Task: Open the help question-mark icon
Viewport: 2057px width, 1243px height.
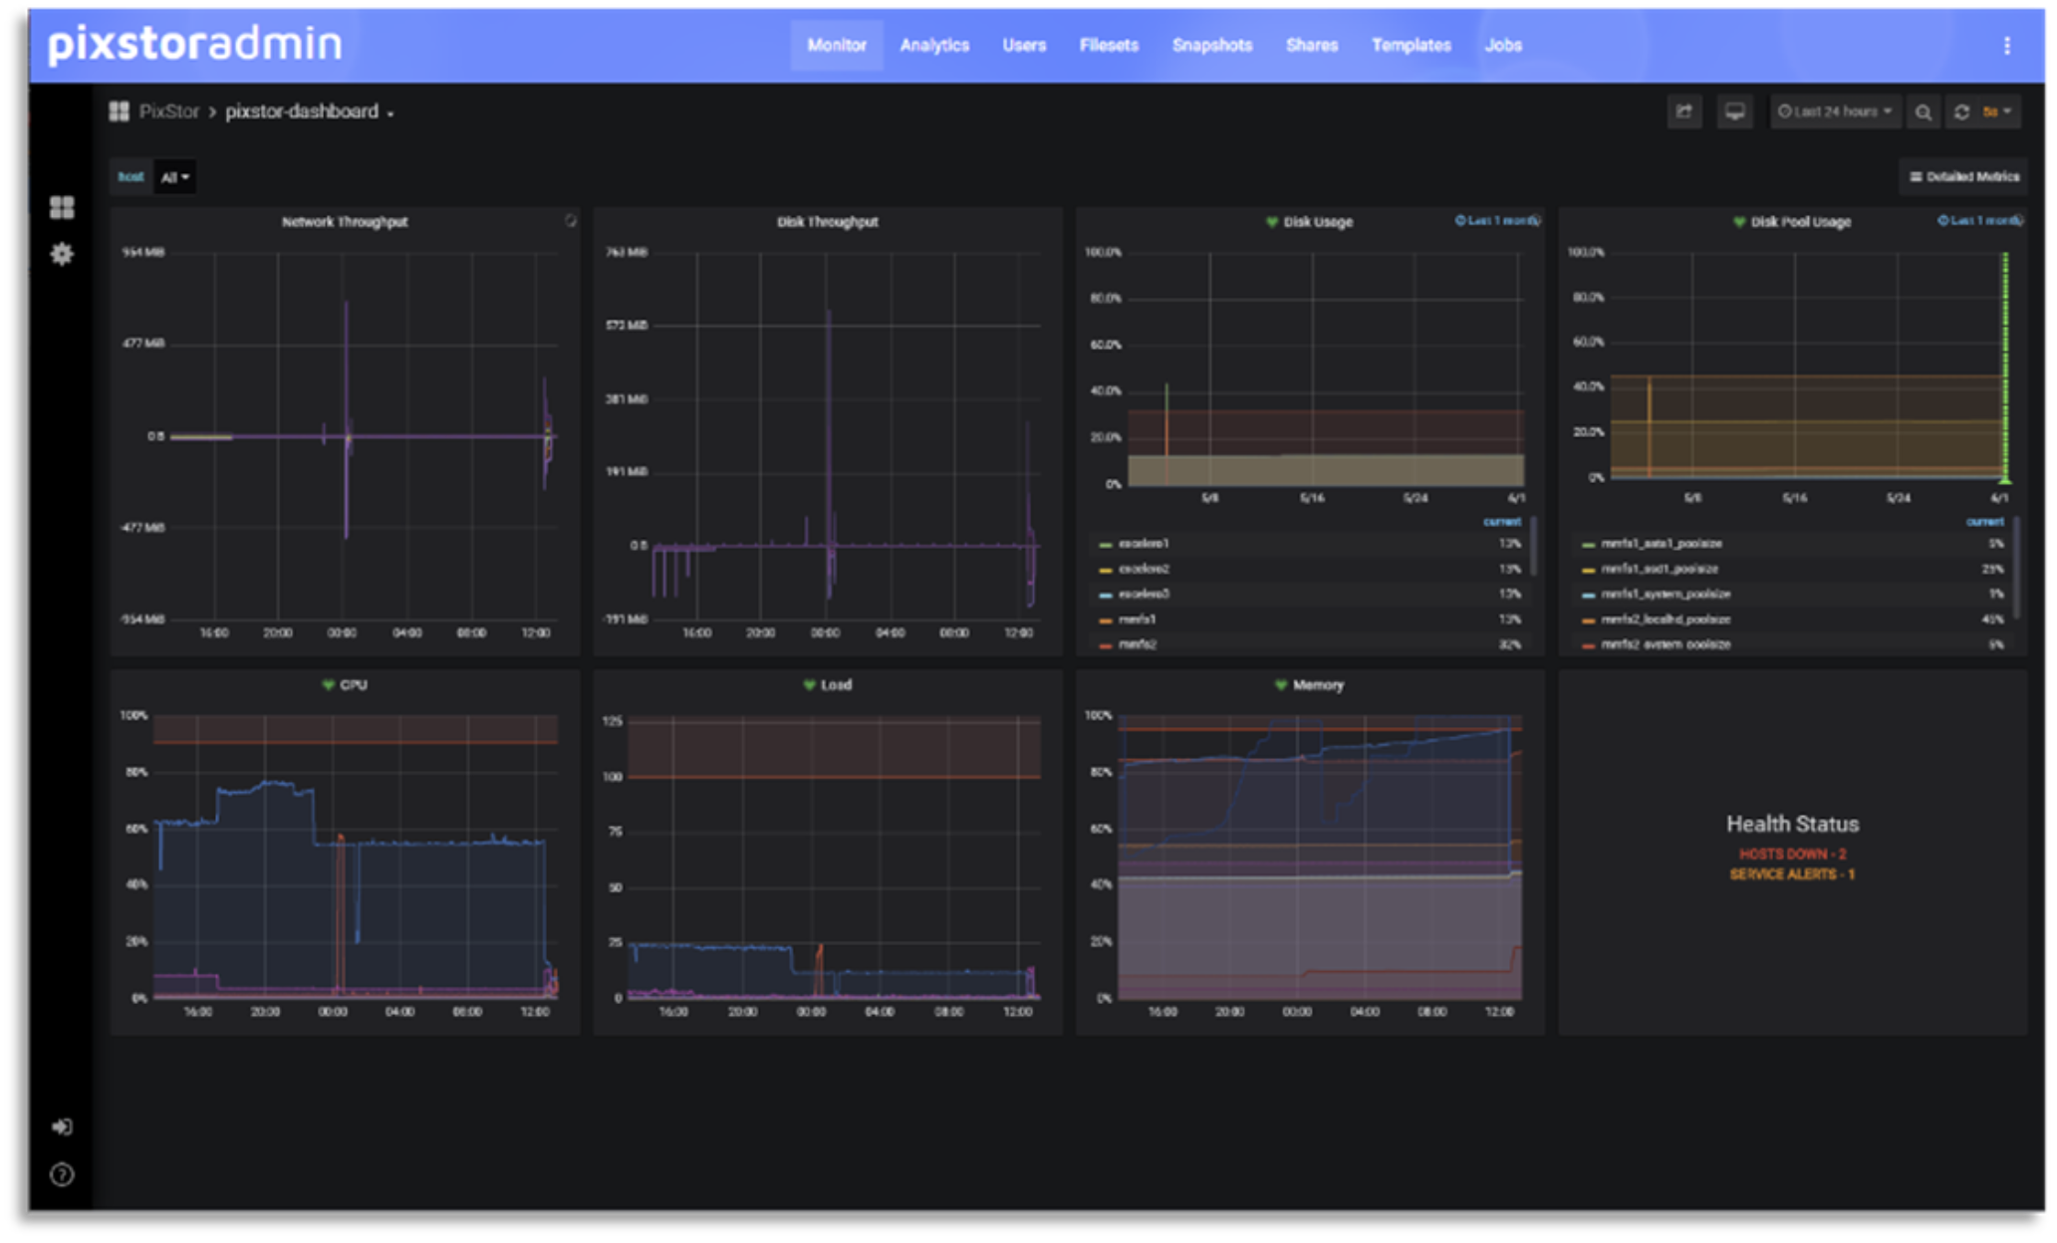Action: [x=62, y=1175]
